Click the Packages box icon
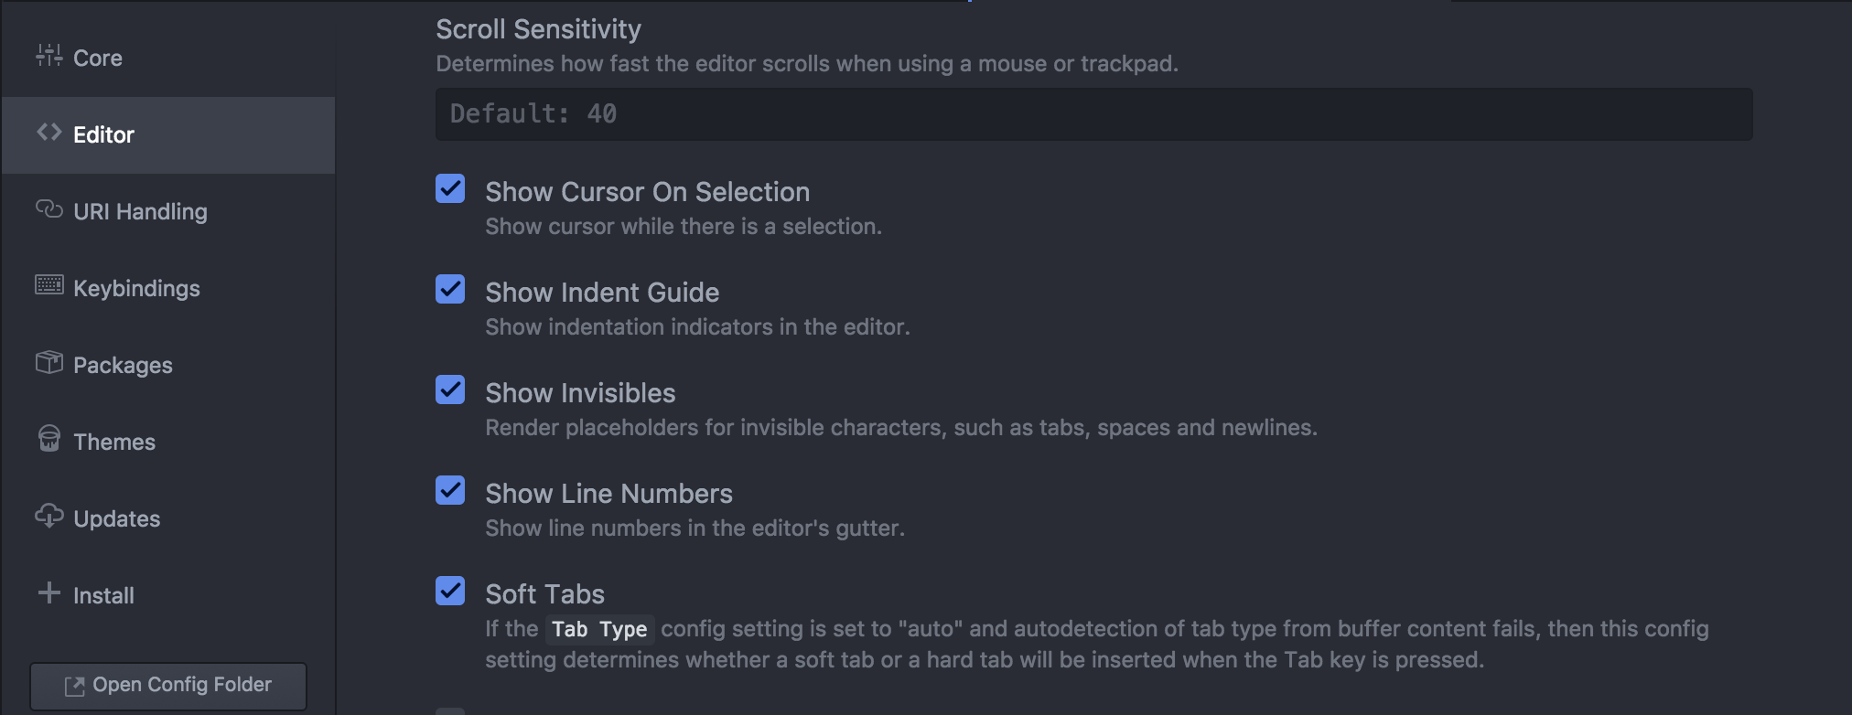The image size is (1852, 715). pyautogui.click(x=48, y=362)
